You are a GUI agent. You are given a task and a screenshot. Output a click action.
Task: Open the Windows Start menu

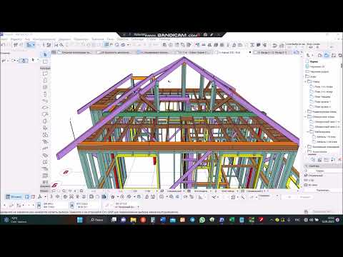[80, 220]
